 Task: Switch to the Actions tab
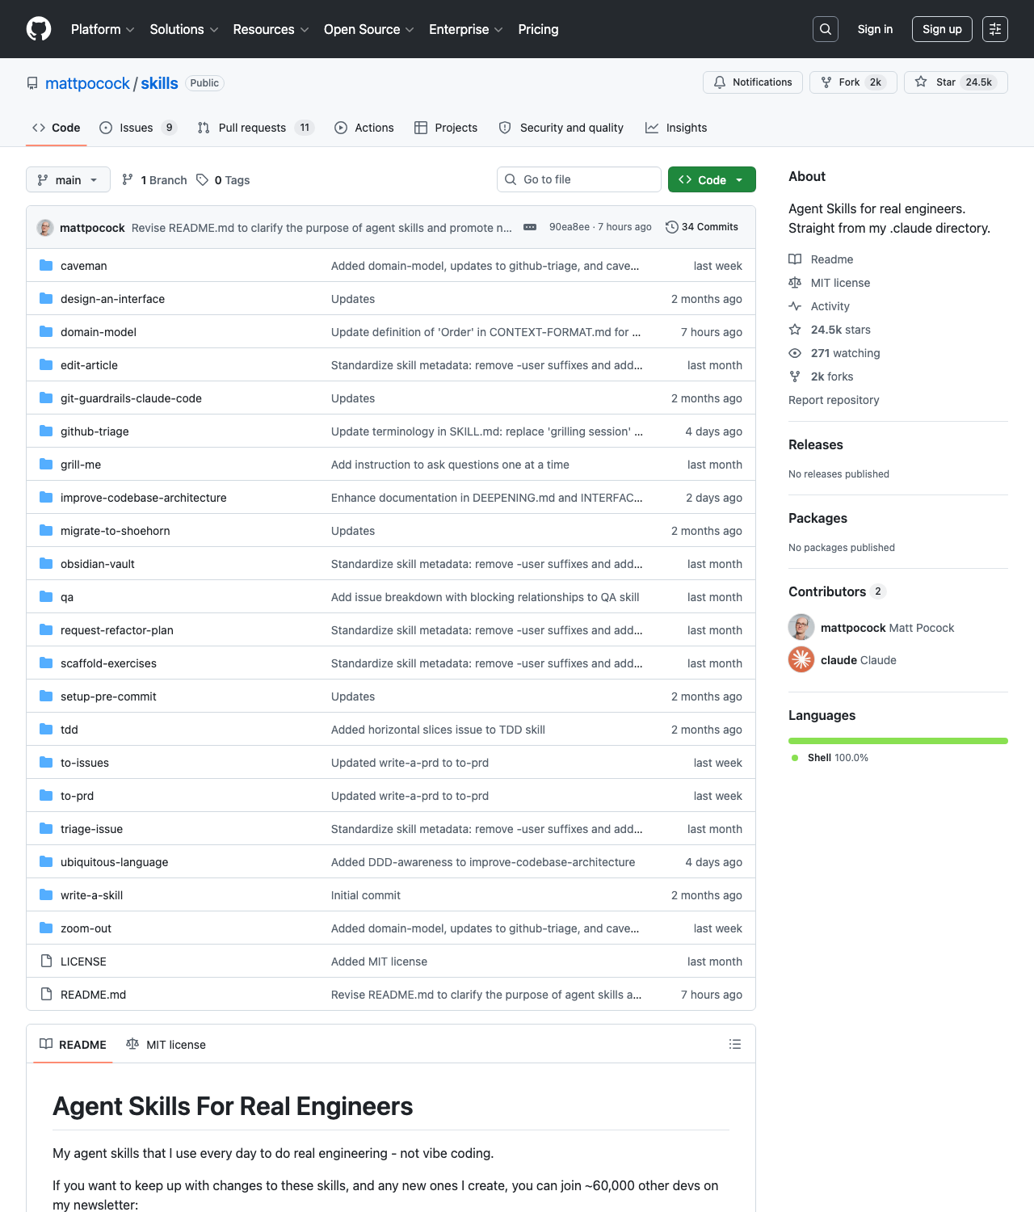(x=364, y=128)
